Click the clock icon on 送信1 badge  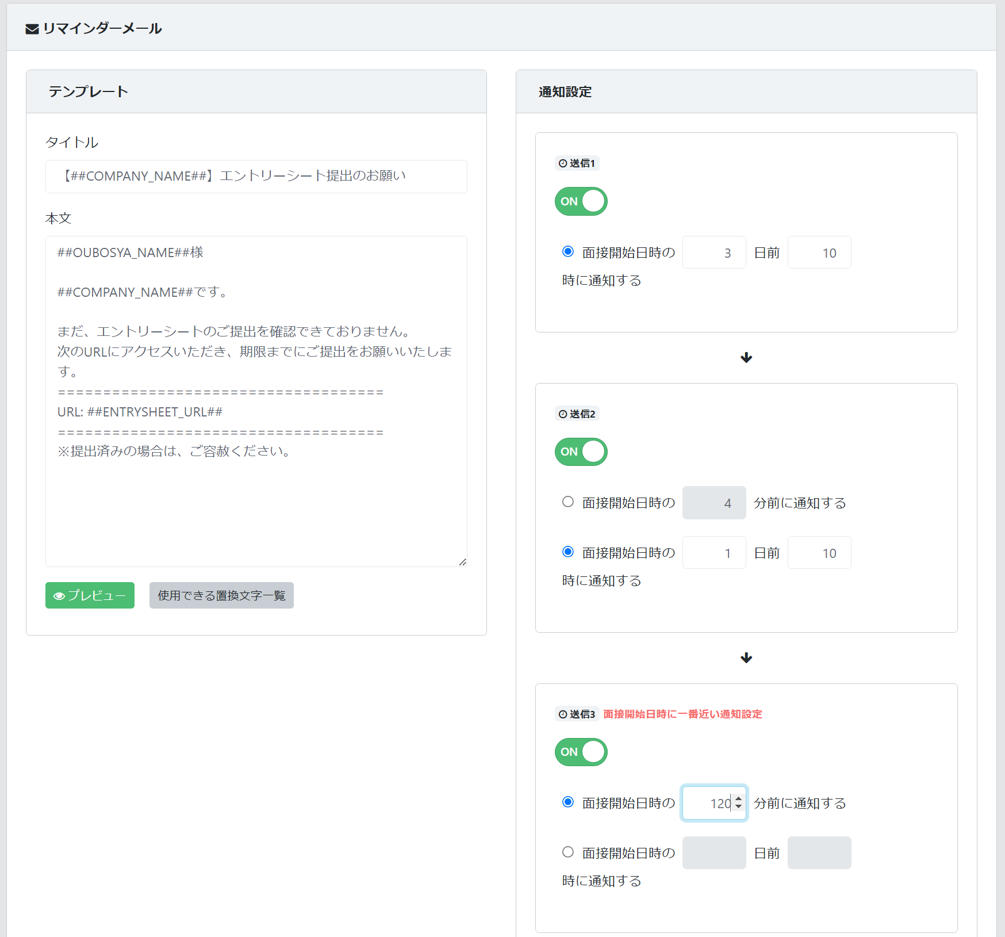pos(563,163)
